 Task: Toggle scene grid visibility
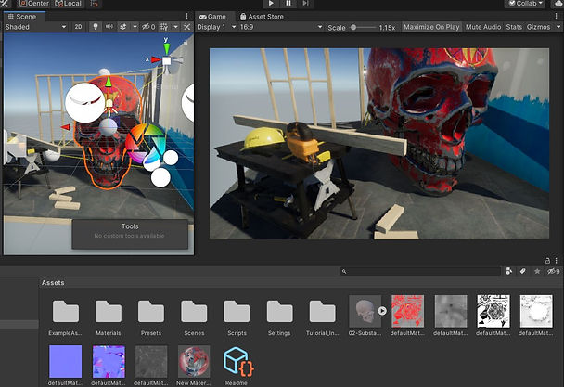click(164, 27)
